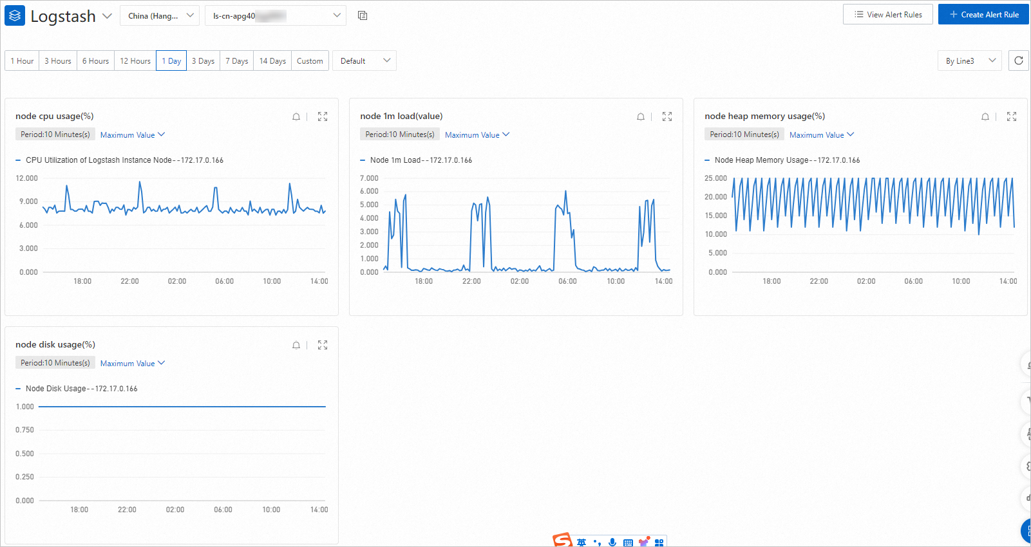Image resolution: width=1031 pixels, height=547 pixels.
Task: Select the 1 Hour time range tab
Action: pos(22,60)
